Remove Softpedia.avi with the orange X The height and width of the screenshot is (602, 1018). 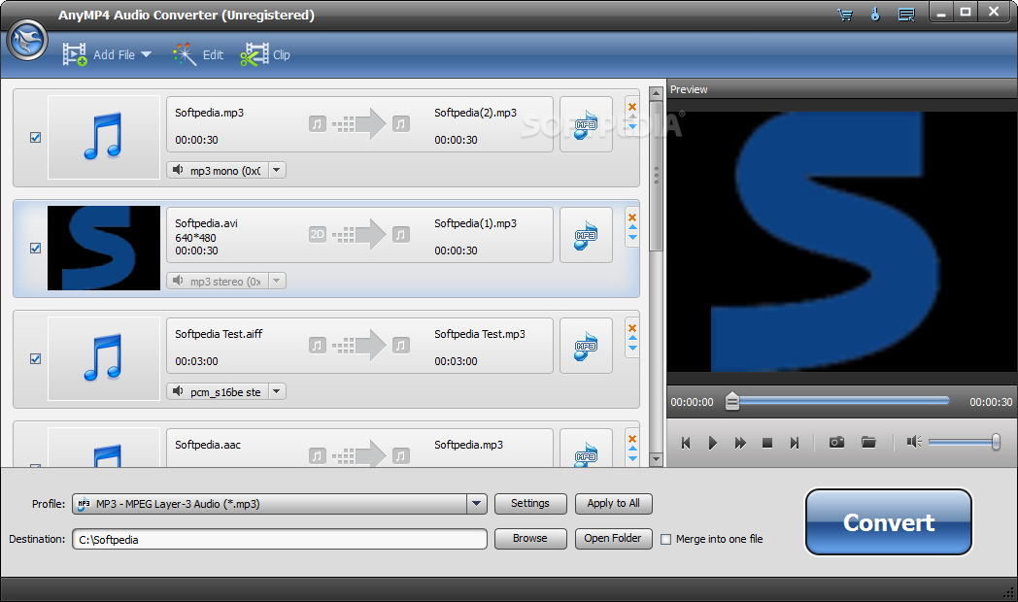(x=632, y=217)
